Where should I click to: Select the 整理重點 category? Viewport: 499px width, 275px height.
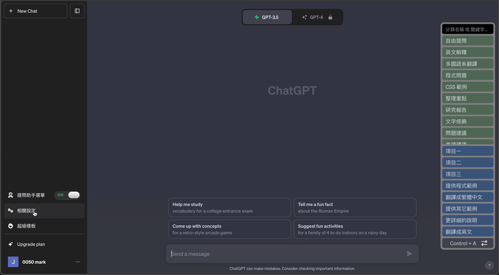click(x=467, y=98)
